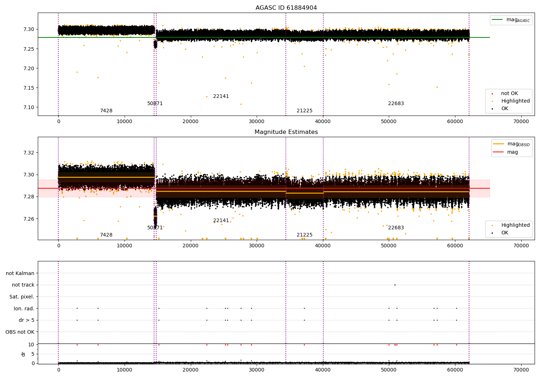
Task: Click the 'OBS not OK' axis label
Action: click(20, 332)
